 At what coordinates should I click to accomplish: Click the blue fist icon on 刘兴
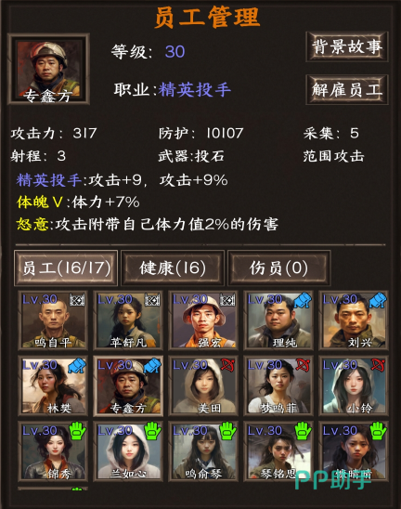coord(378,300)
